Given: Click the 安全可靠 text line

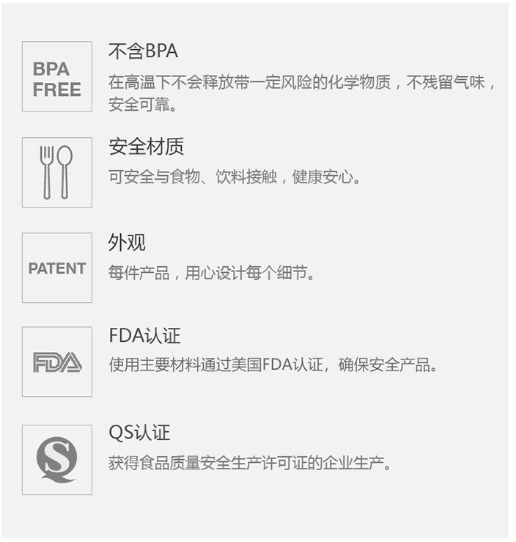Looking at the screenshot, I should [x=143, y=104].
